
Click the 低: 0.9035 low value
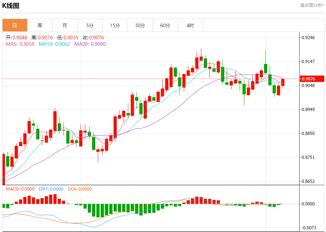(68, 38)
